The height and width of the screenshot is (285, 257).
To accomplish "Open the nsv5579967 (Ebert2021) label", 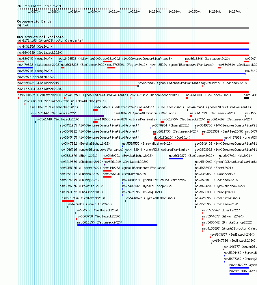I will click(221, 210).
